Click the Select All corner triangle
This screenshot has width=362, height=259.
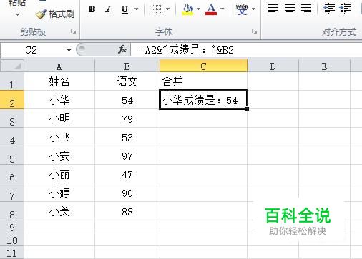coord(12,66)
